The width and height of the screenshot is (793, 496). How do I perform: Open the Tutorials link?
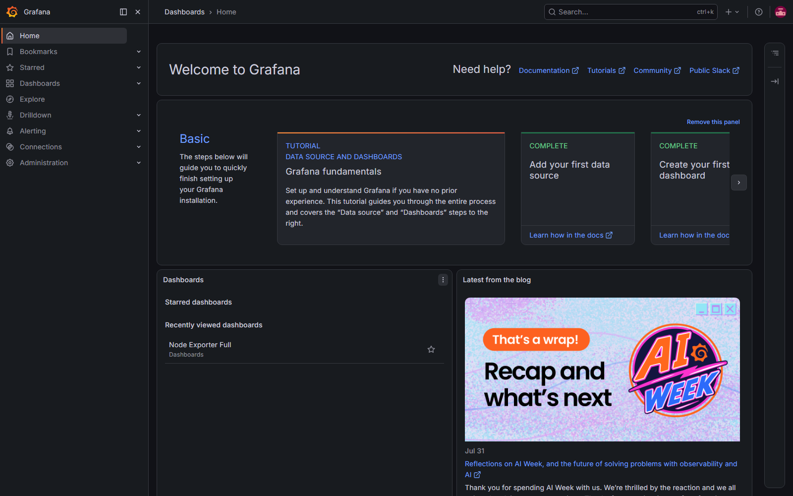pos(606,70)
